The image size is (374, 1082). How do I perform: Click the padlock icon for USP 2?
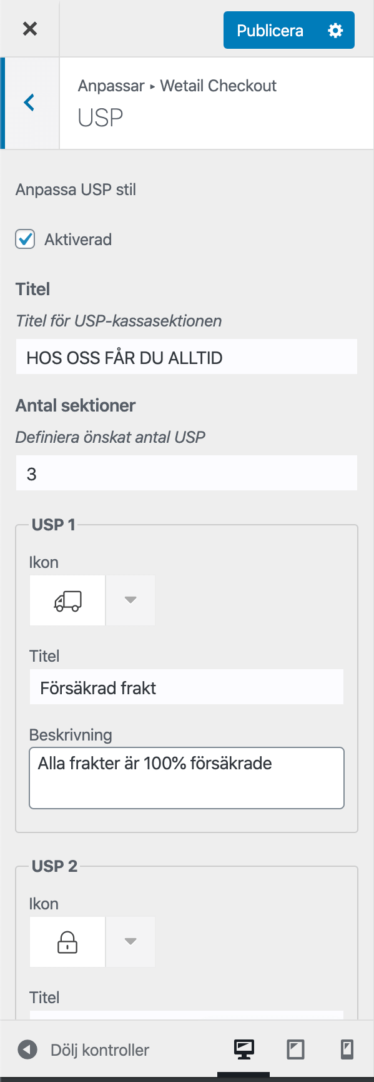[x=67, y=942]
